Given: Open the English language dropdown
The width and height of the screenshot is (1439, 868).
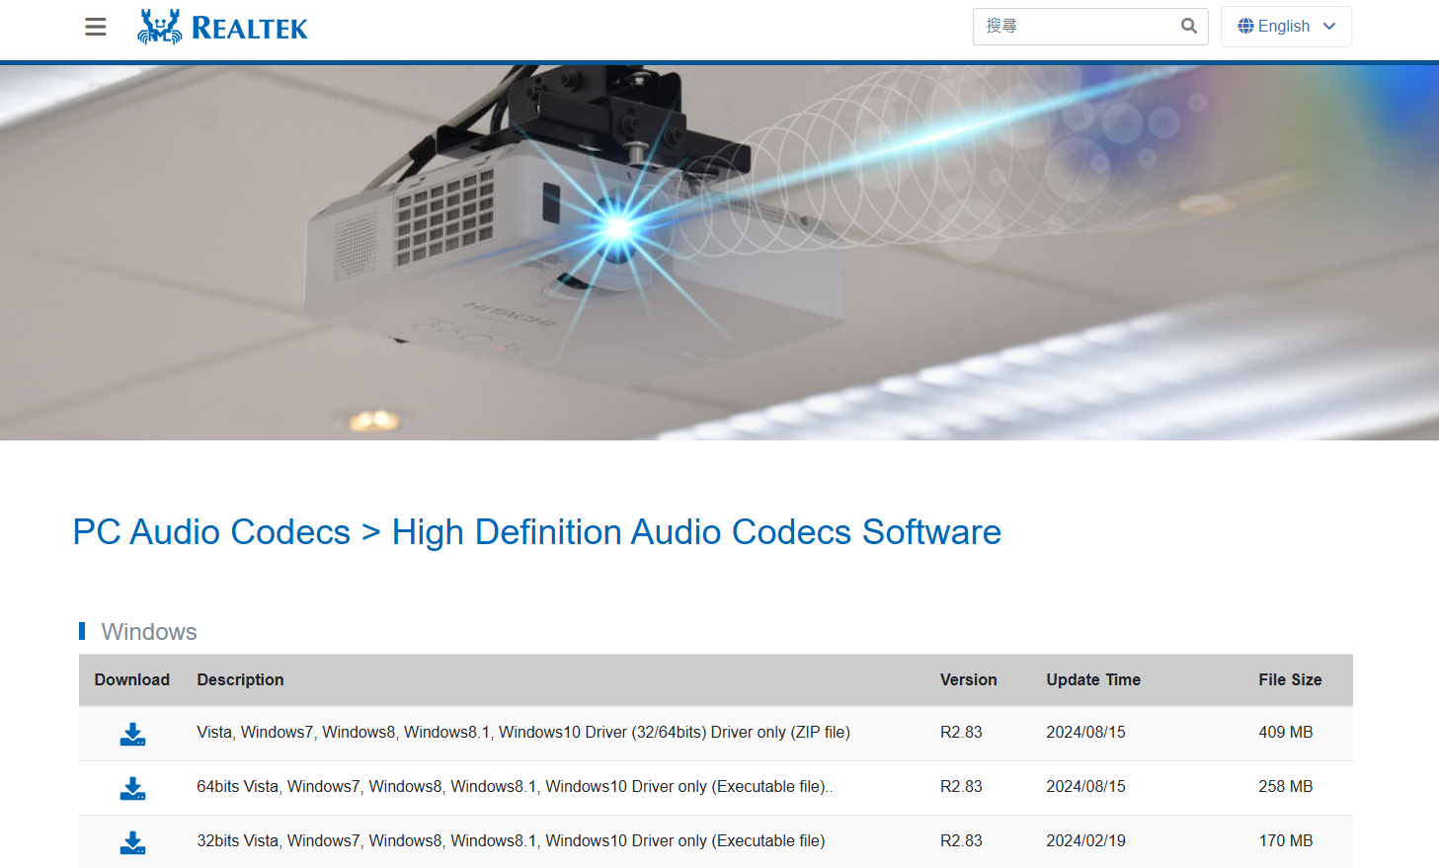Looking at the screenshot, I should pyautogui.click(x=1286, y=26).
